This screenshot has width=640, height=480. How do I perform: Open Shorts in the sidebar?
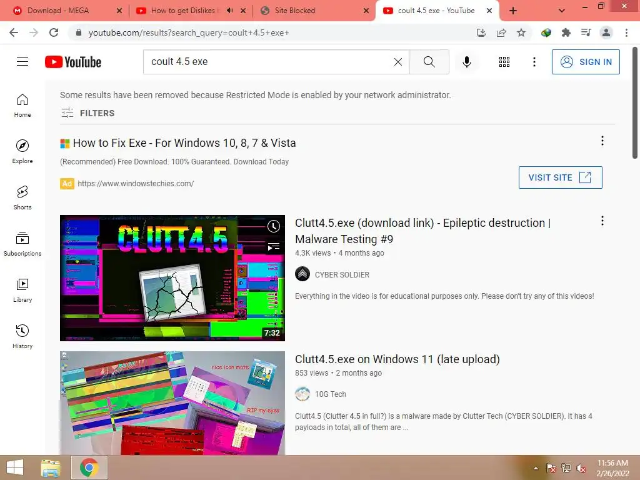click(x=22, y=197)
